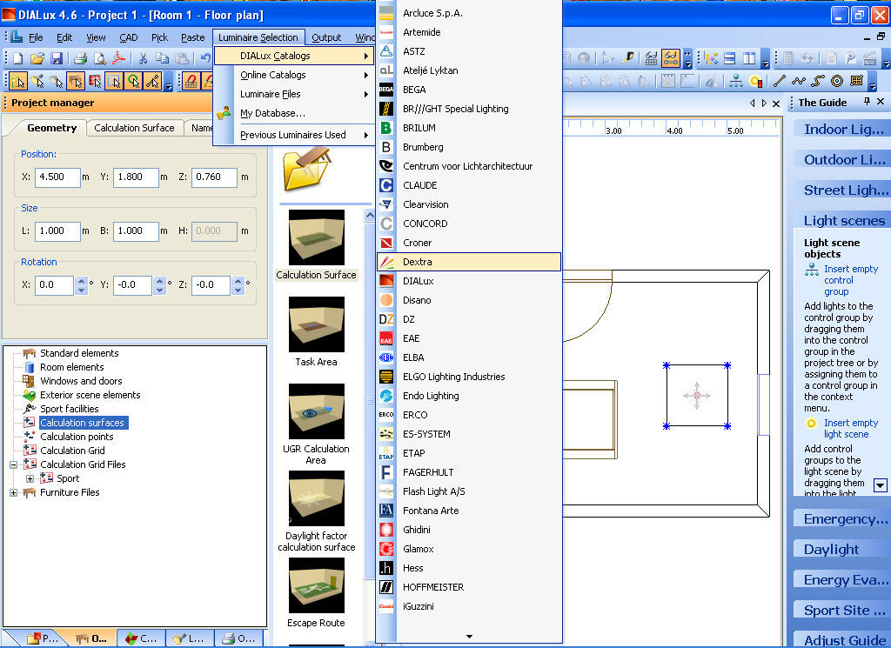Expand the Sport tree node
The width and height of the screenshot is (891, 648).
(30, 478)
